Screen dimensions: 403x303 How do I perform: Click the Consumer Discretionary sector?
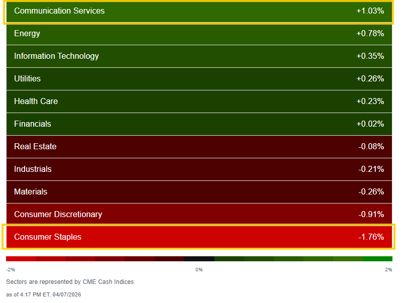[x=199, y=214]
